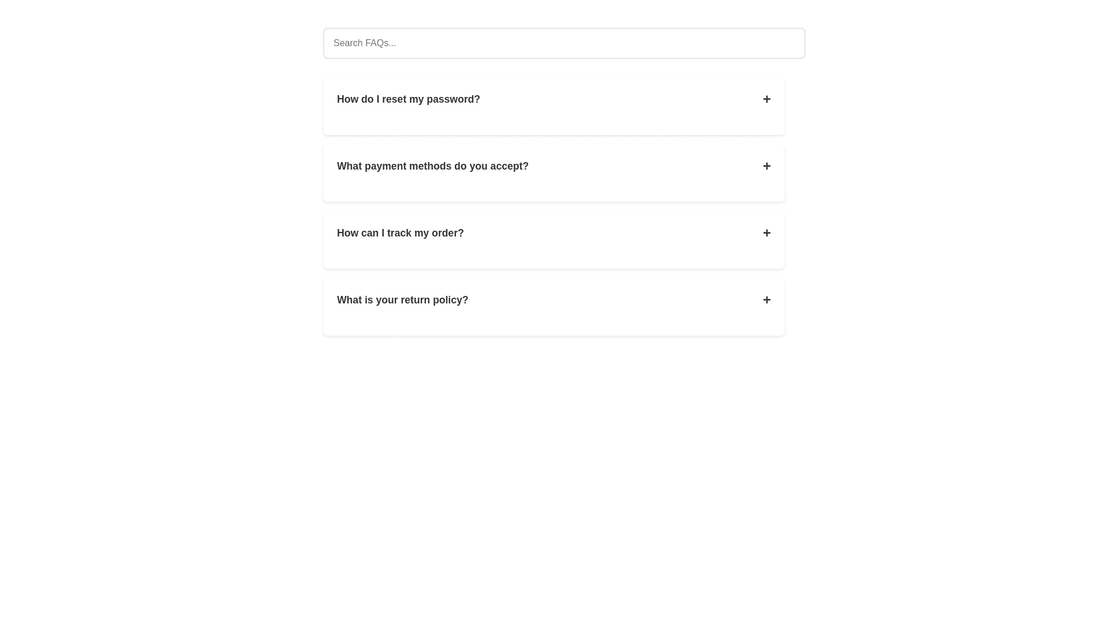Click the plus icon beside the track order question

[766, 233]
